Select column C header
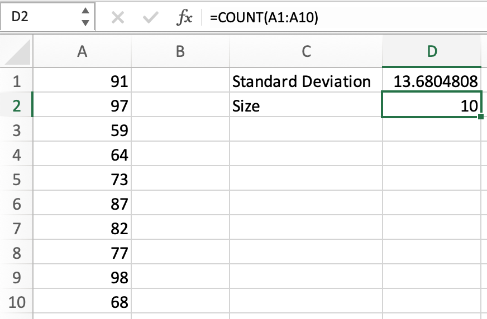 tap(306, 51)
